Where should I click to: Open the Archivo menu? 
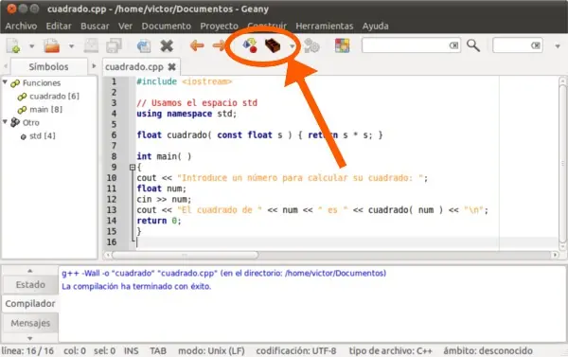[21, 27]
